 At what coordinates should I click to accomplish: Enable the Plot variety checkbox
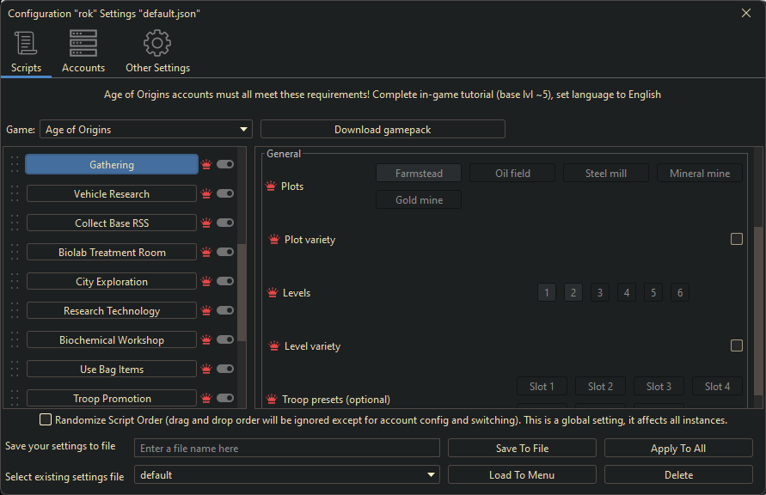point(737,239)
